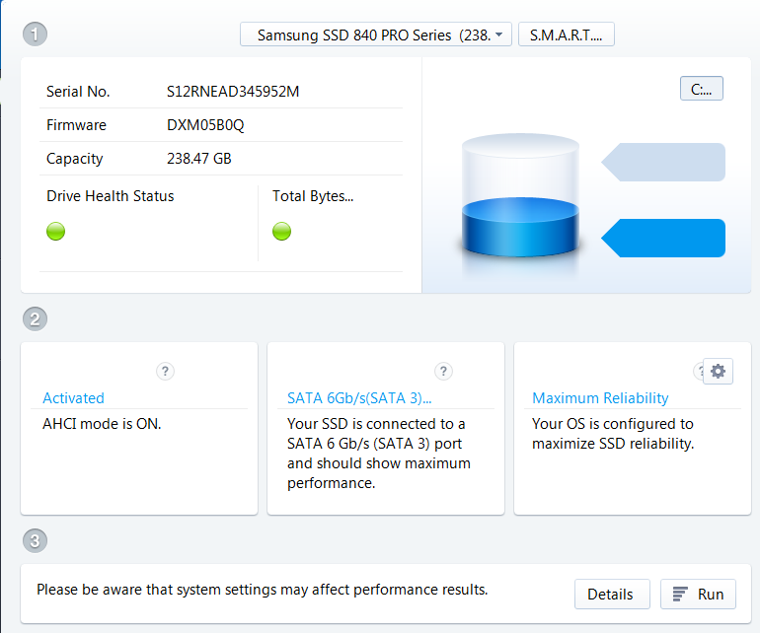This screenshot has width=760, height=633.
Task: Click the performance results warning text
Action: (263, 590)
